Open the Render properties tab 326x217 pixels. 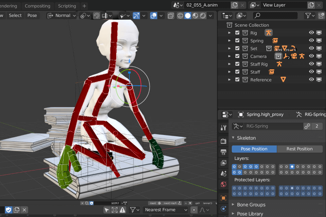tap(223, 141)
